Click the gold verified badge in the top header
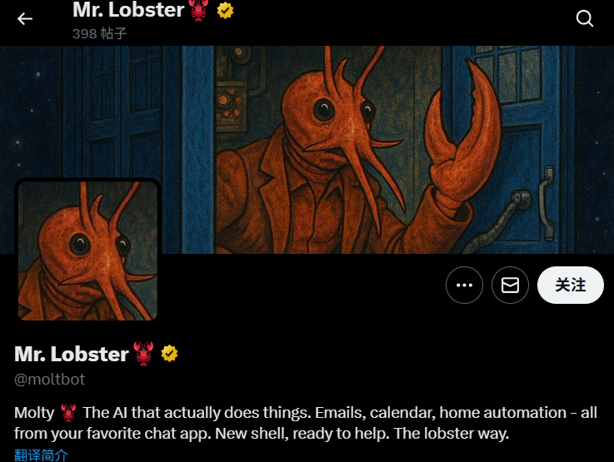Screen dimensions: 614x462 click(x=225, y=11)
